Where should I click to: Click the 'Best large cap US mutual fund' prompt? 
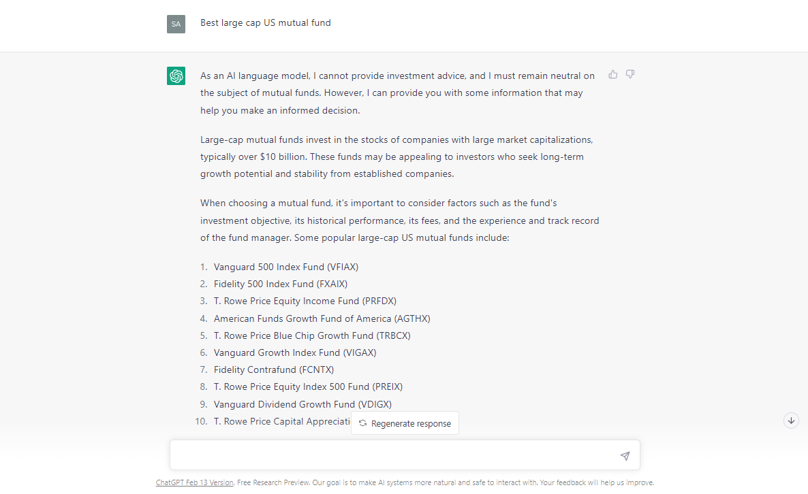pos(265,22)
